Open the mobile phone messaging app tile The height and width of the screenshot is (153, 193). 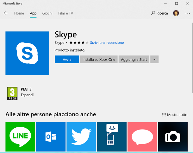click(x=112, y=137)
